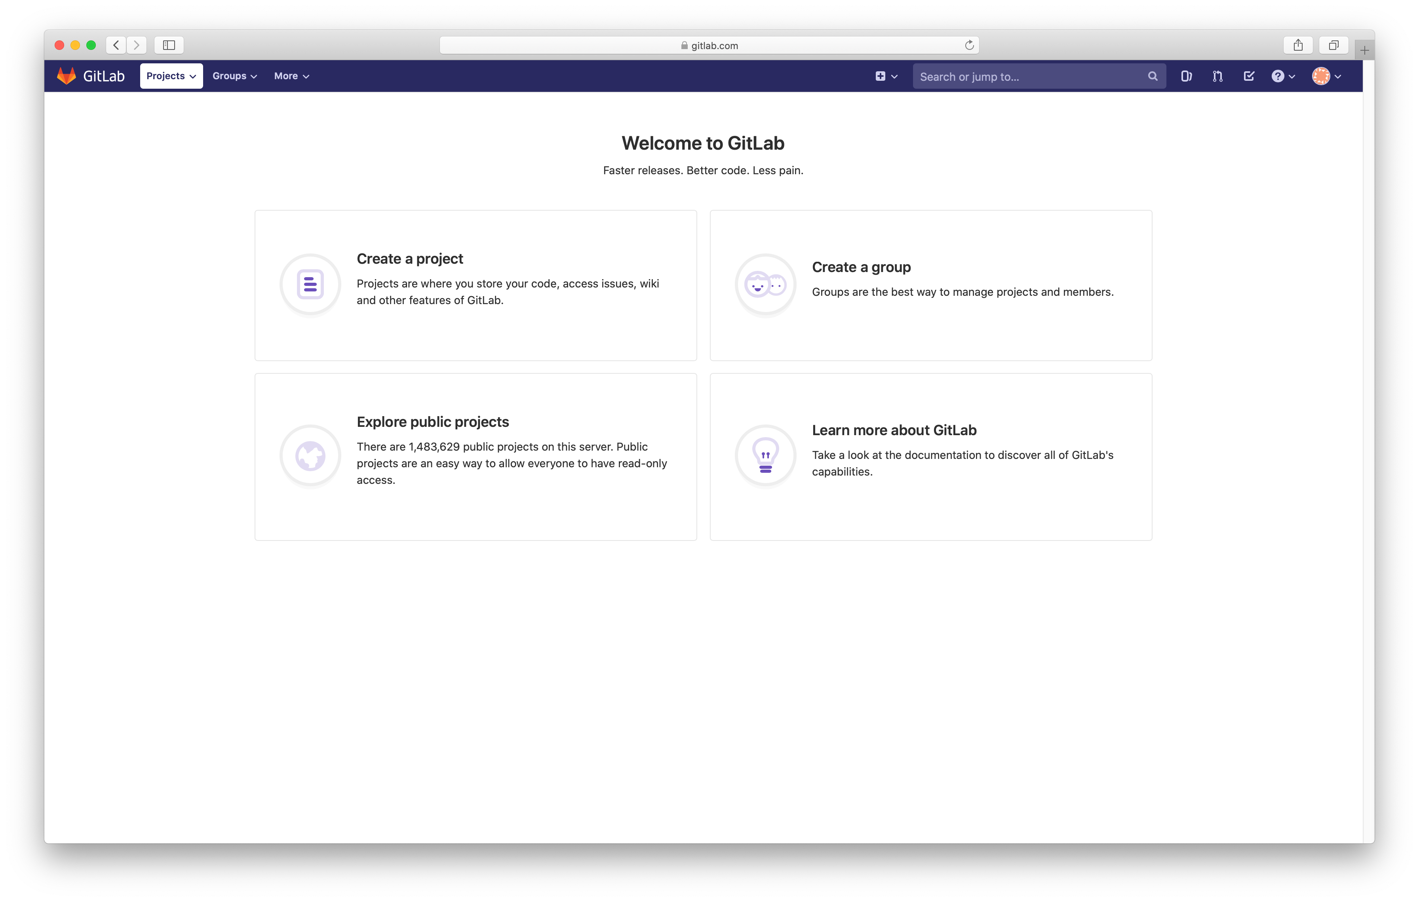
Task: Go forward in Safari history
Action: tap(137, 45)
